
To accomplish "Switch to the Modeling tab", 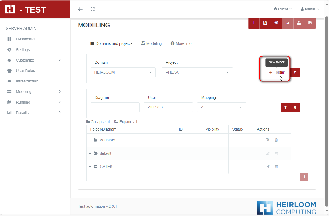I will click(x=151, y=43).
